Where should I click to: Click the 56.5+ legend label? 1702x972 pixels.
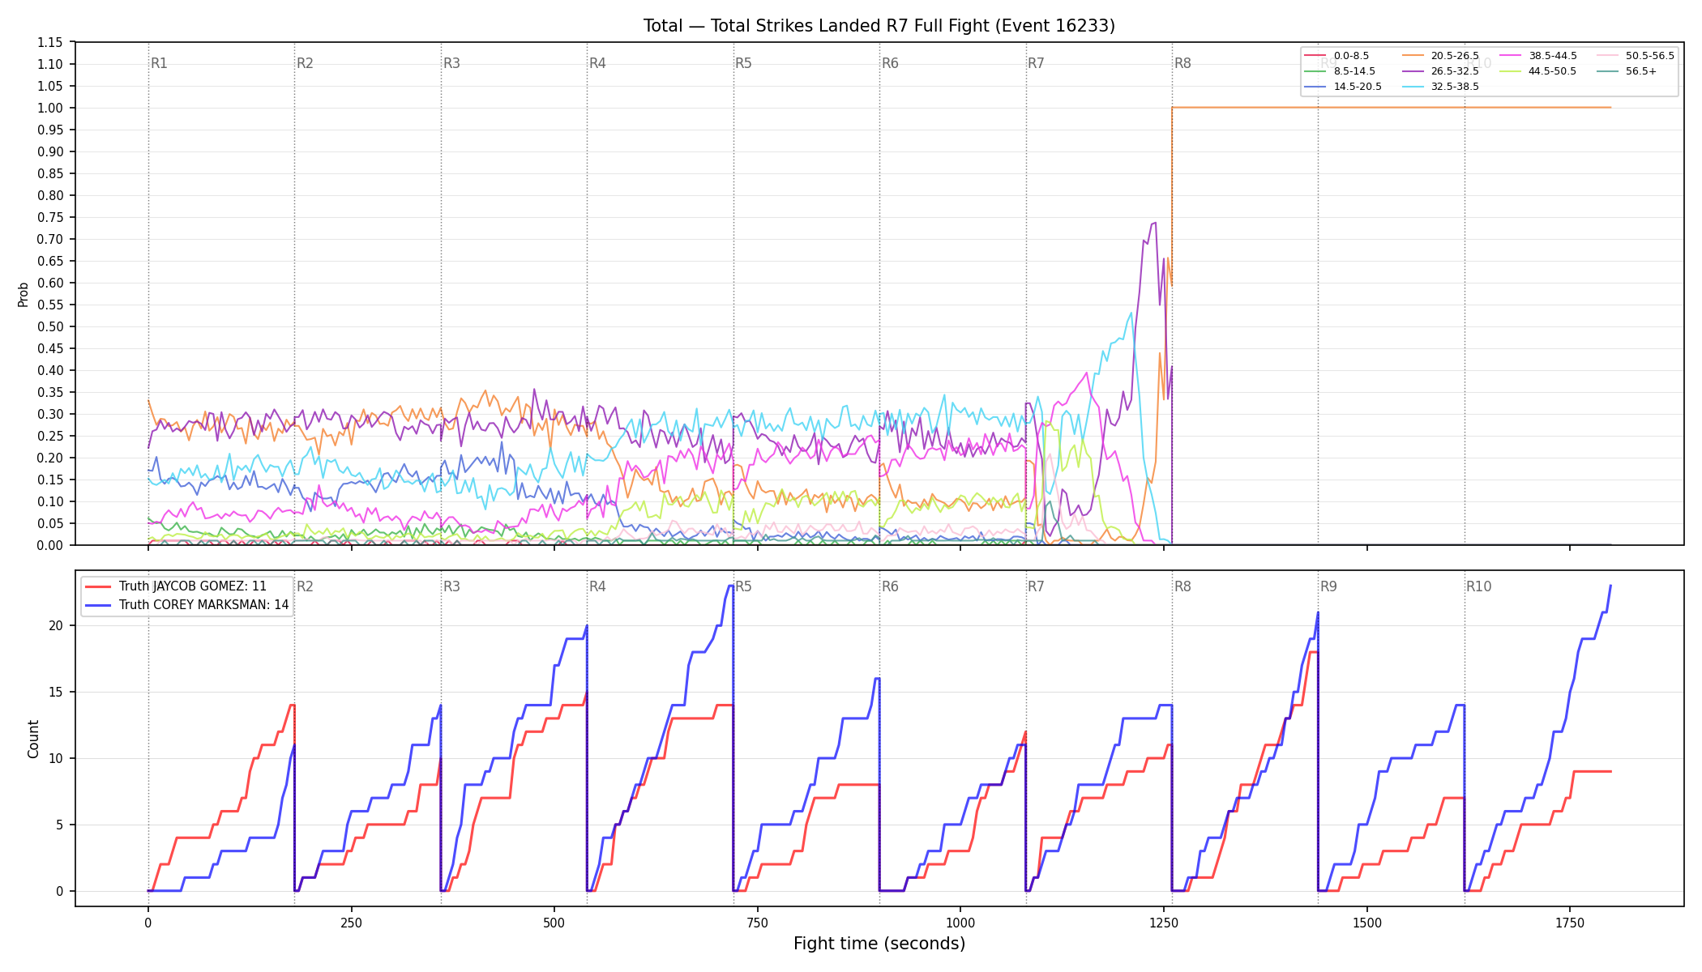pyautogui.click(x=1641, y=71)
